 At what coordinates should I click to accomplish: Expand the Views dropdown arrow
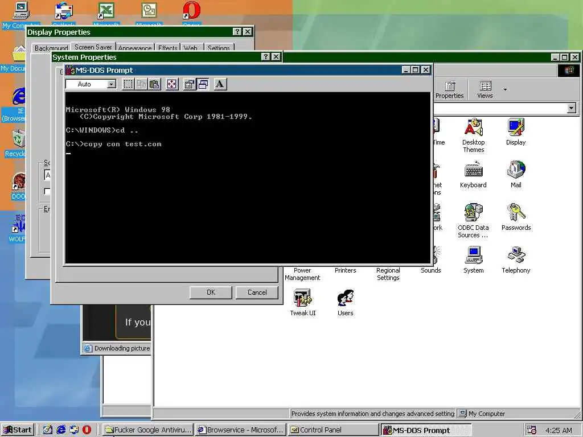505,89
